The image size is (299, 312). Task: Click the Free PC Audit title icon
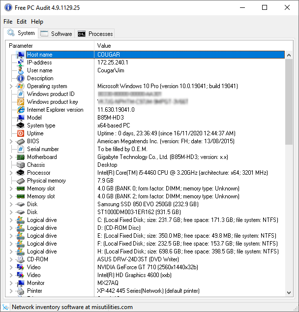(8, 7)
